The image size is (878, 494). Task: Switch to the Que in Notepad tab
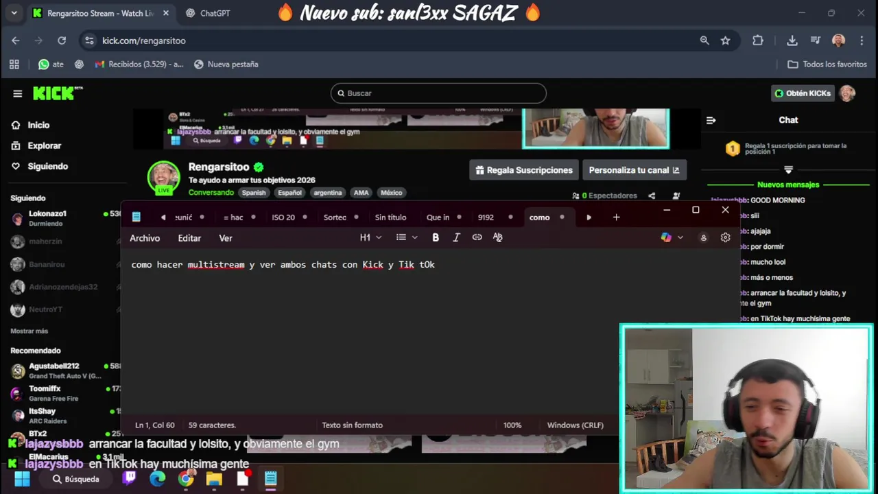[x=438, y=217]
